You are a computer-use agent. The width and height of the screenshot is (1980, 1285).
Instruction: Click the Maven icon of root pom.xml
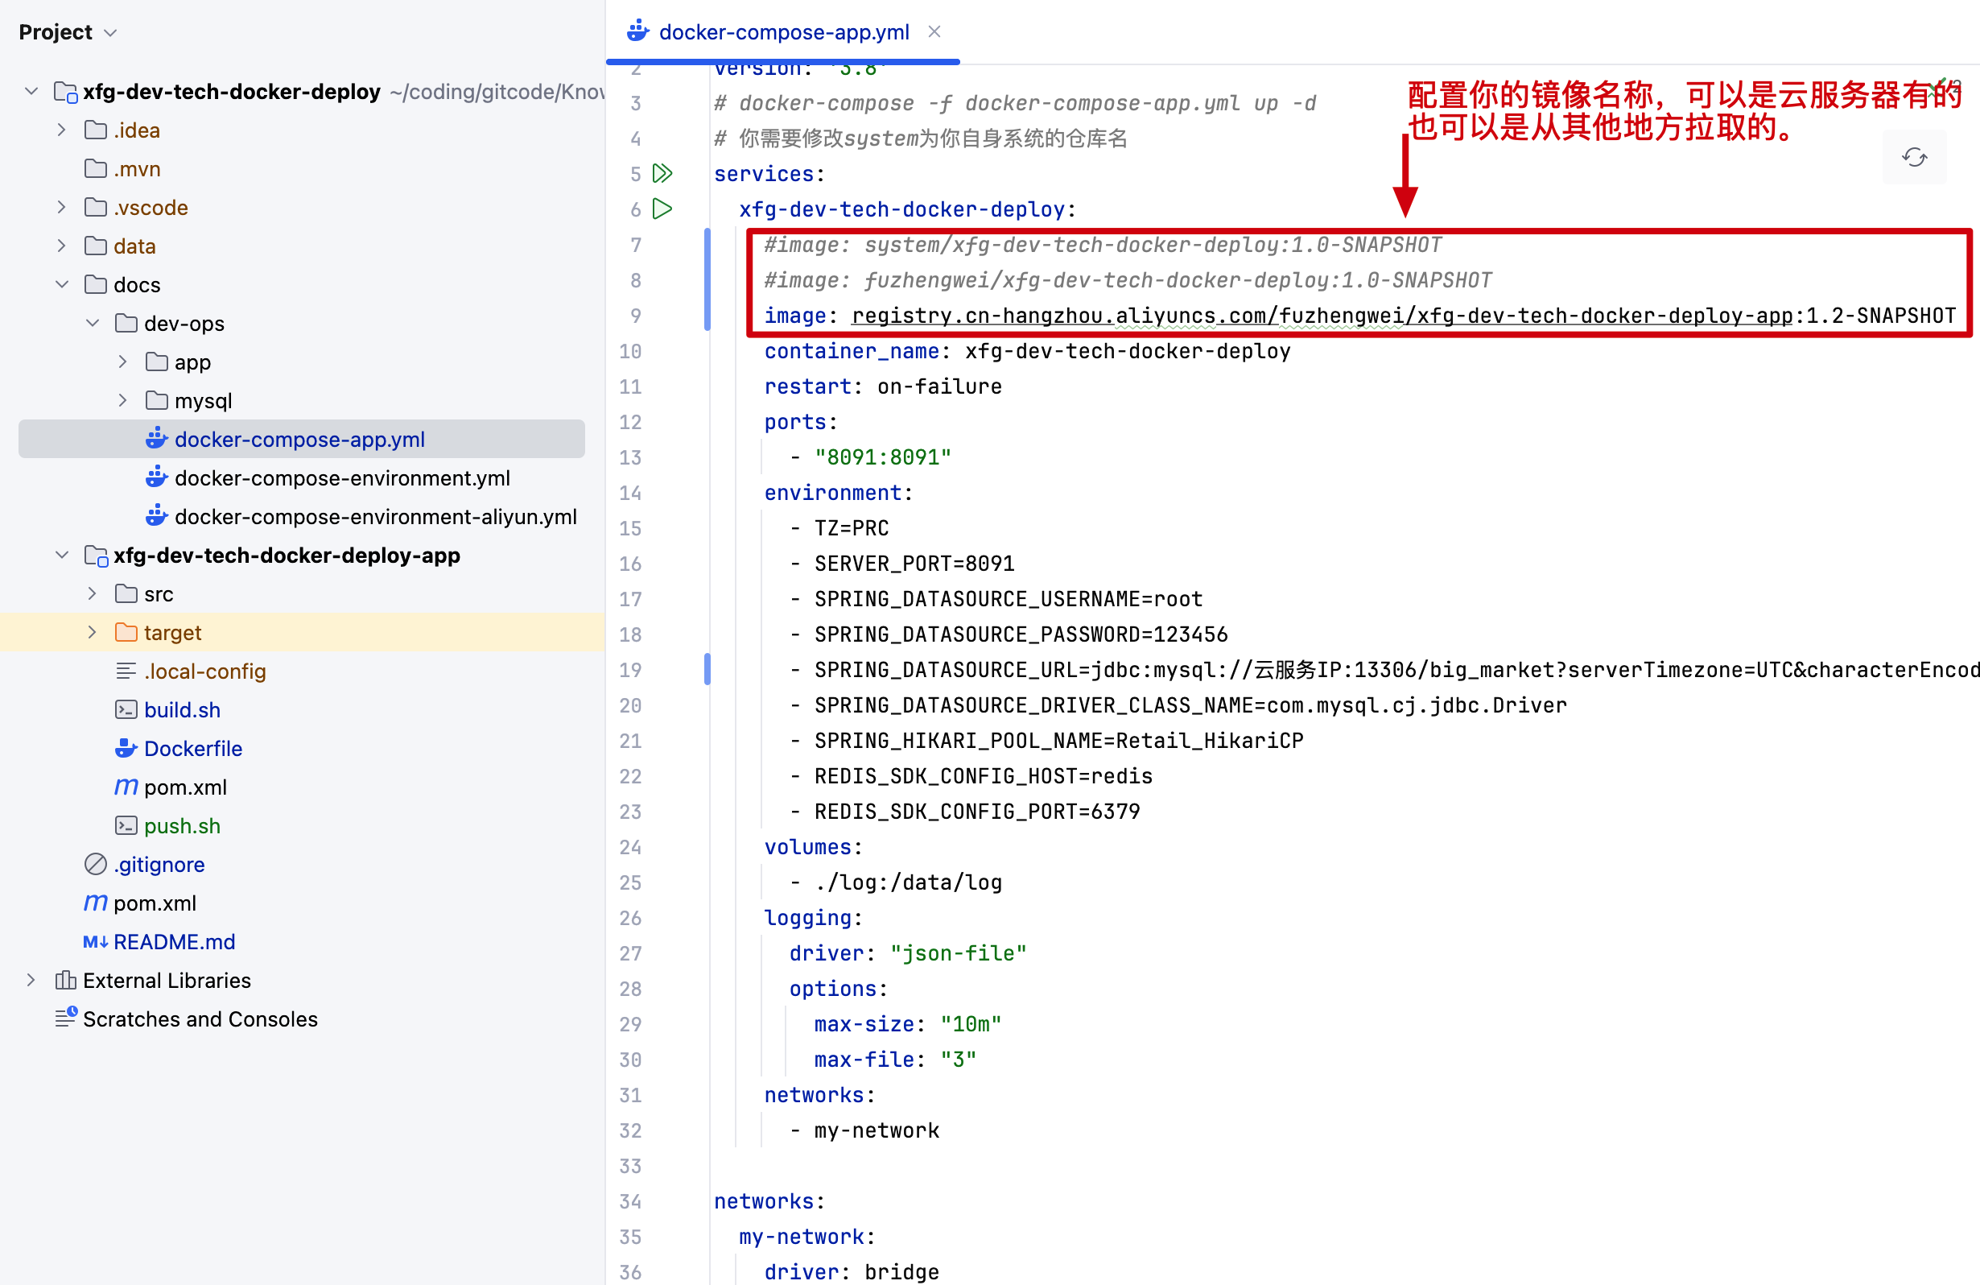[x=96, y=903]
